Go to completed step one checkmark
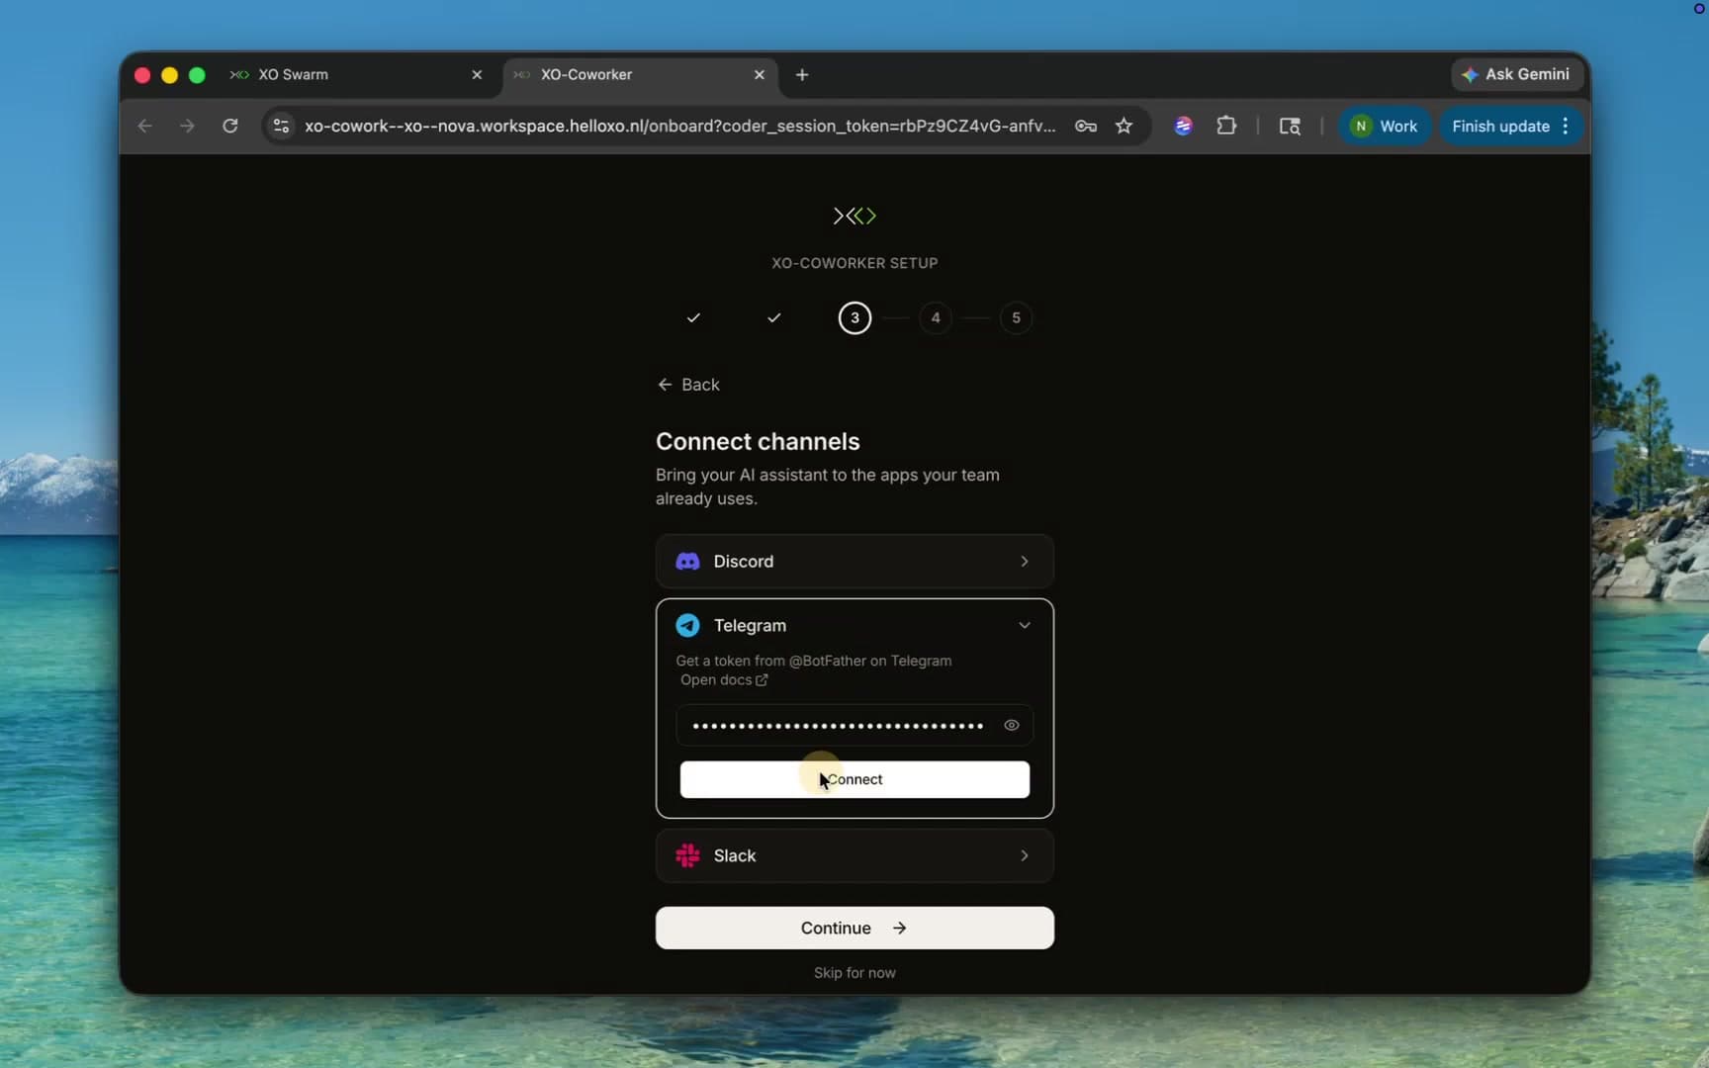Screen dimensions: 1709x1068 coord(693,317)
